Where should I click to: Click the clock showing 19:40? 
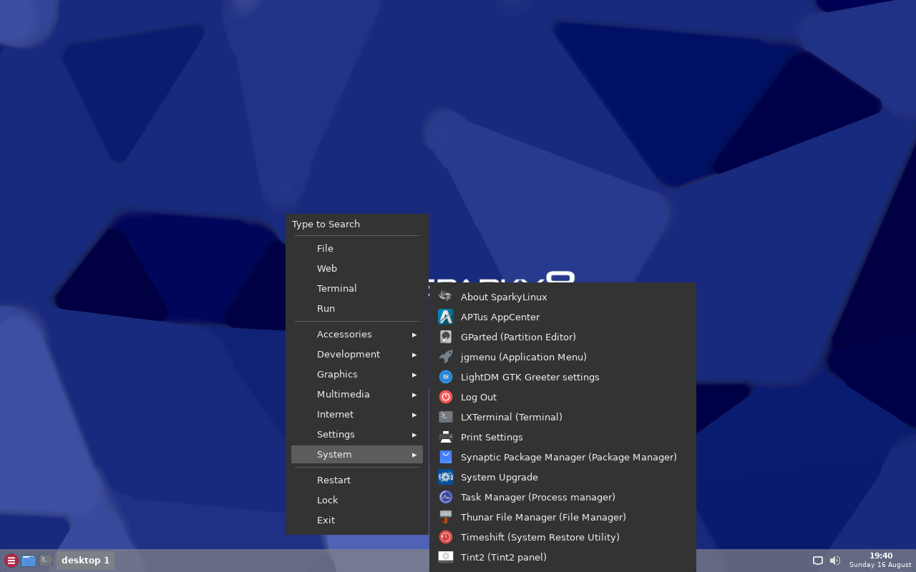tap(881, 556)
